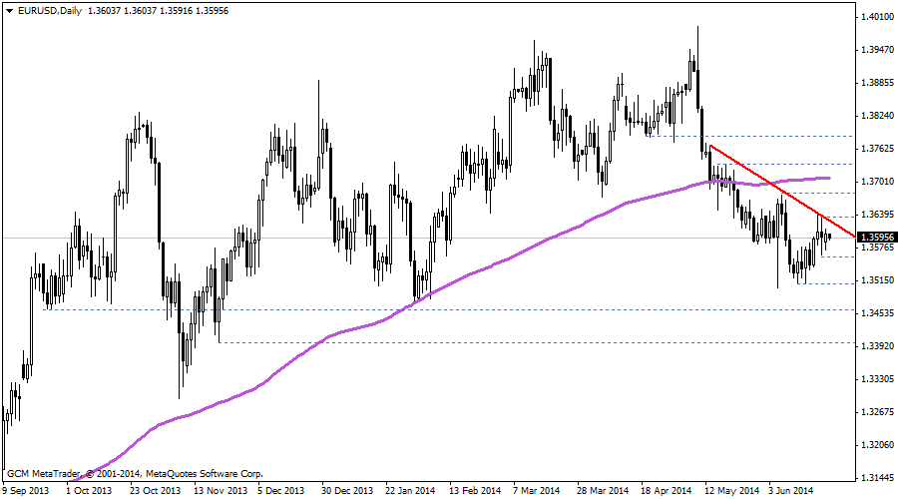Click the 1.32060 price scale label
Viewport: 898px width, 499px height.
pos(877,444)
